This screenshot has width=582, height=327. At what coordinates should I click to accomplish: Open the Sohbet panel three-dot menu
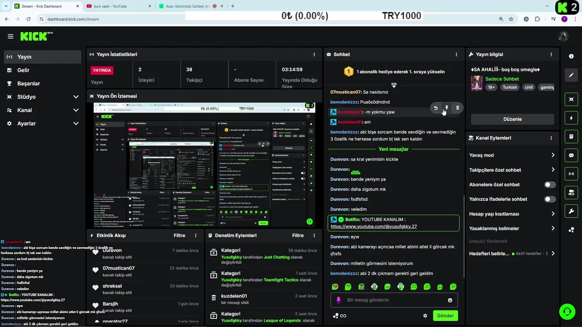[x=457, y=54]
